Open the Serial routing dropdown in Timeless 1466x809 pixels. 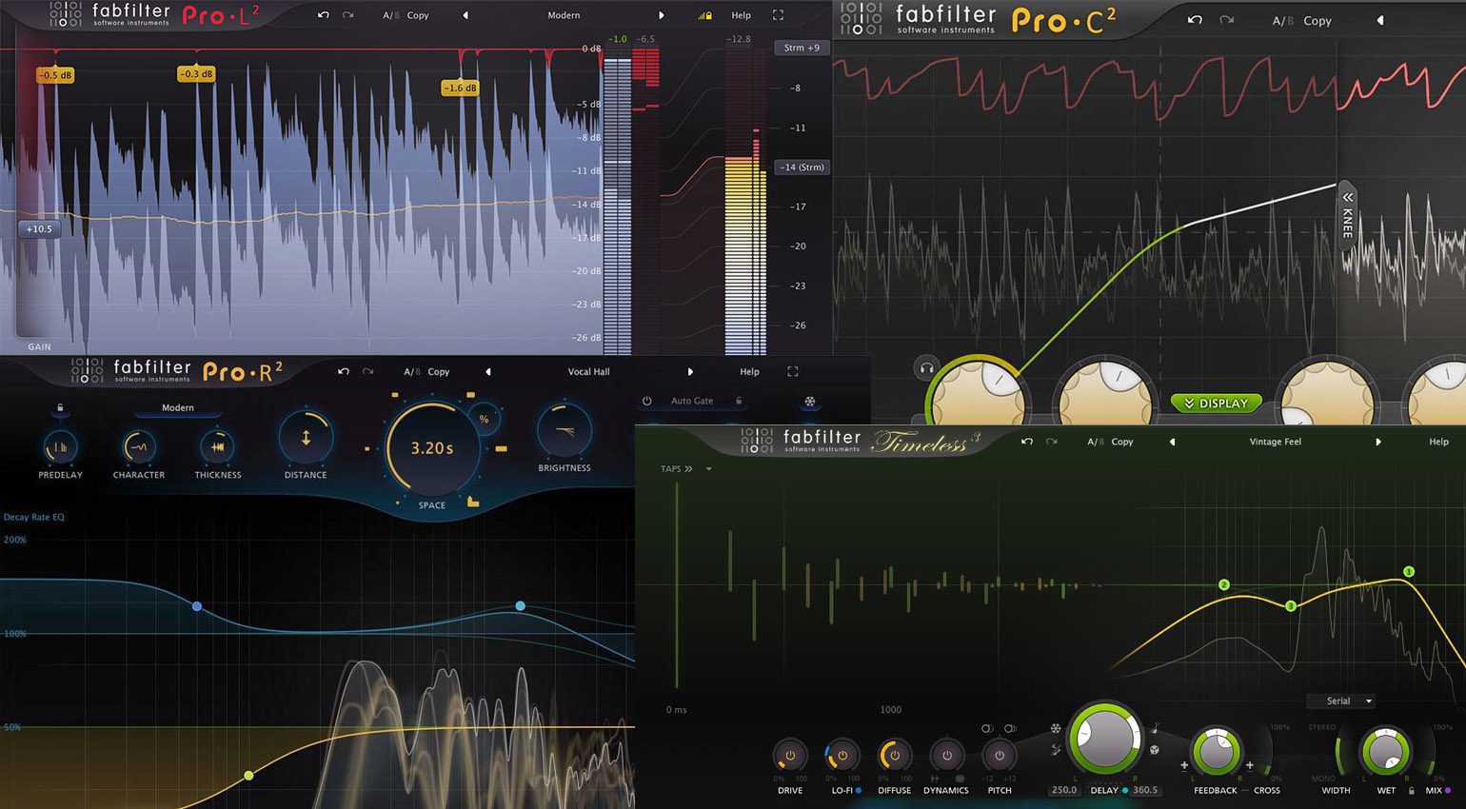click(1340, 700)
